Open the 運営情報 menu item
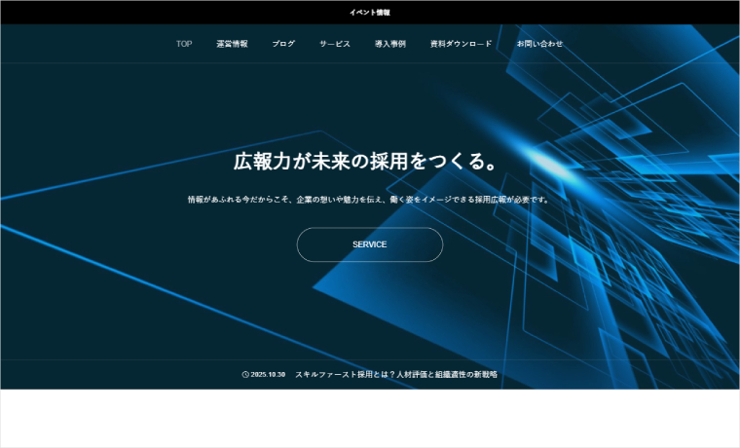The height and width of the screenshot is (448, 740). click(x=232, y=44)
